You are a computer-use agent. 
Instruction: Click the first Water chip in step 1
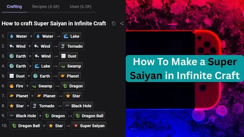(x=18, y=36)
